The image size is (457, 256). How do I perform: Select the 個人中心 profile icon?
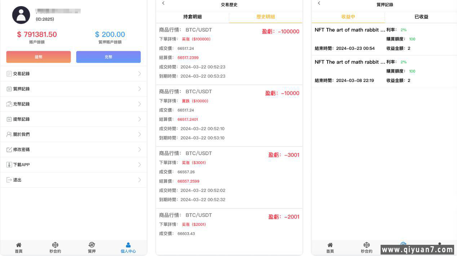pos(128,245)
